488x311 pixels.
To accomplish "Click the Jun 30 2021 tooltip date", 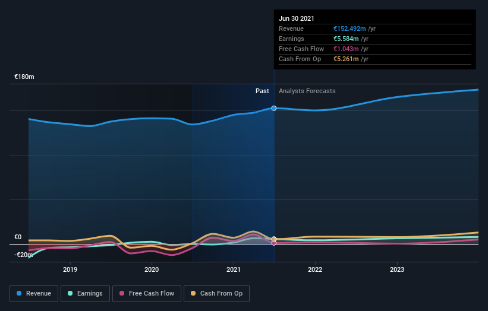I will (x=296, y=18).
